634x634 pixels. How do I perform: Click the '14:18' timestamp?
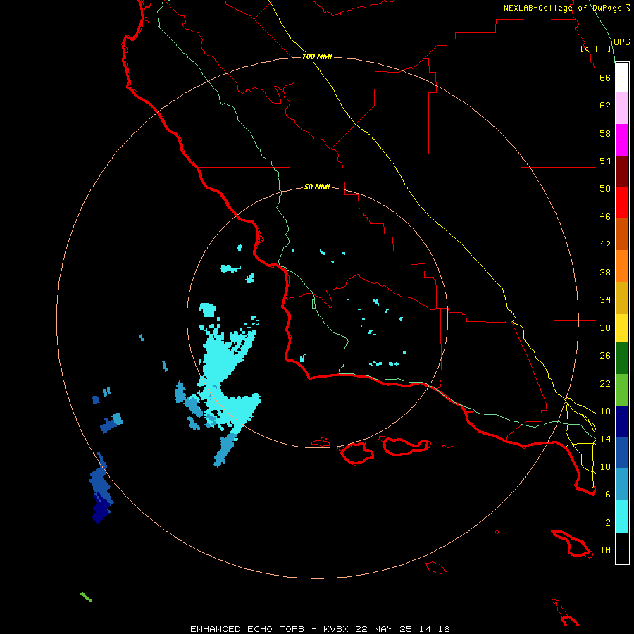pos(434,629)
